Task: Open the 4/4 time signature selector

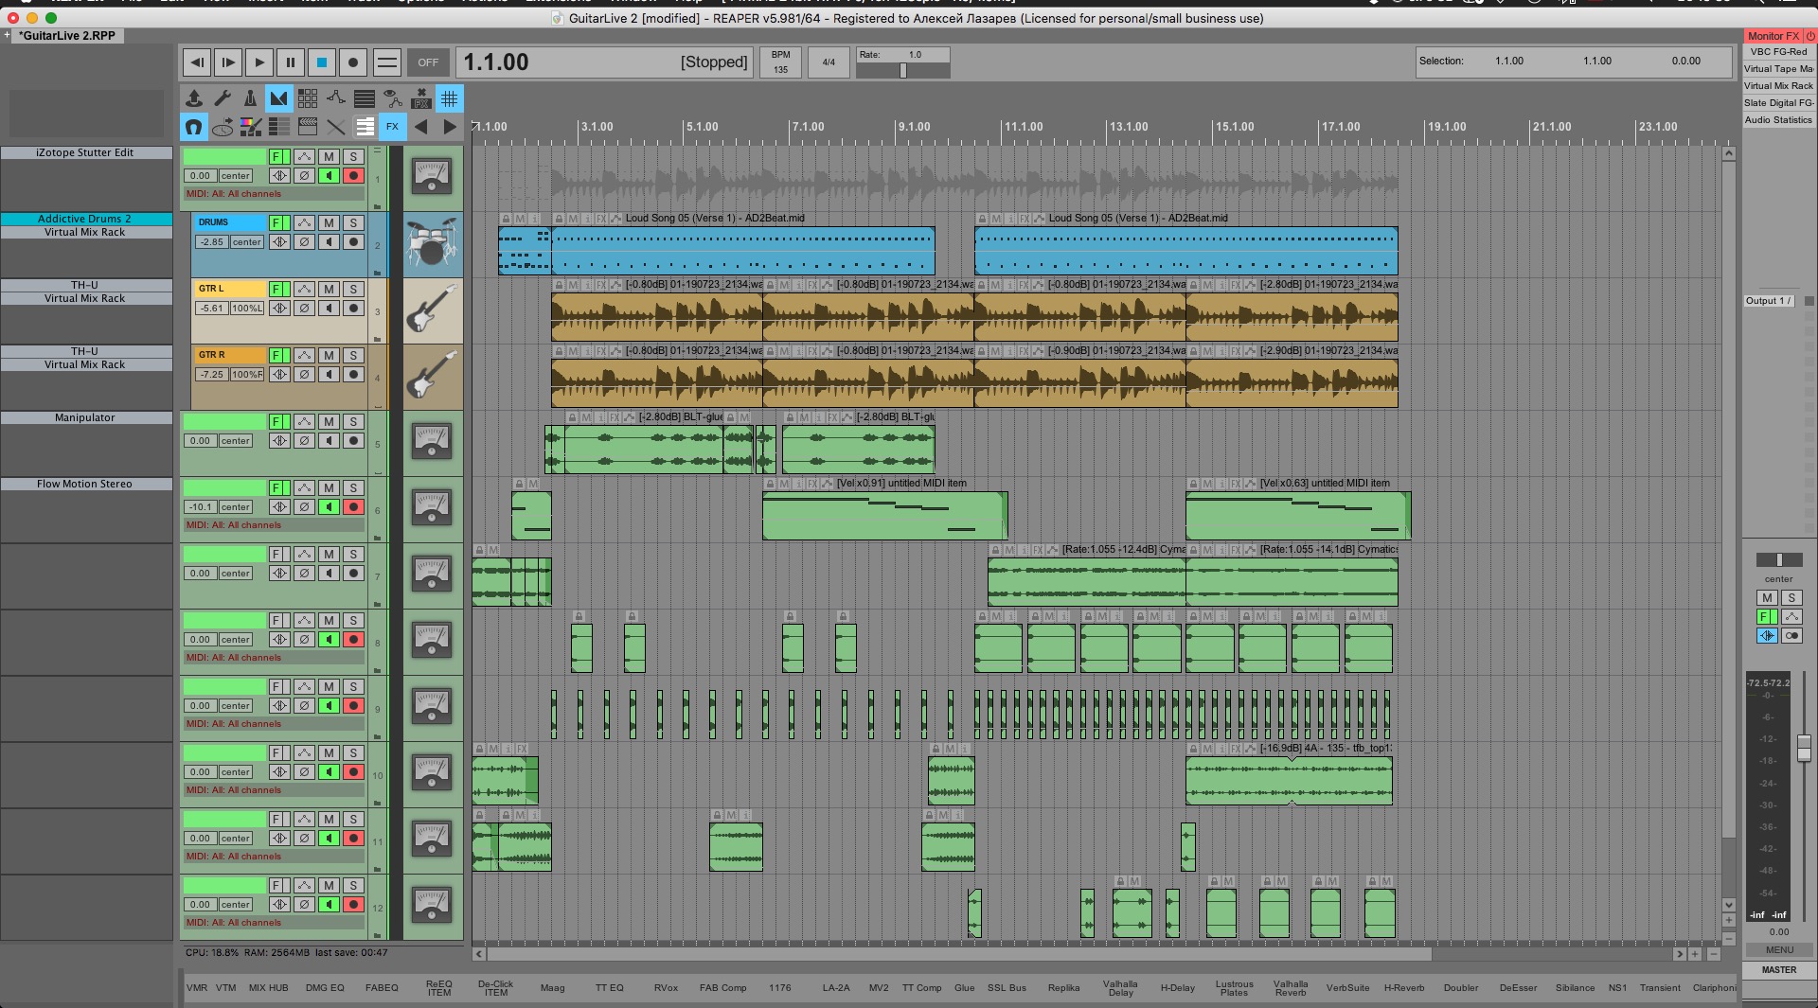Action: point(829,62)
